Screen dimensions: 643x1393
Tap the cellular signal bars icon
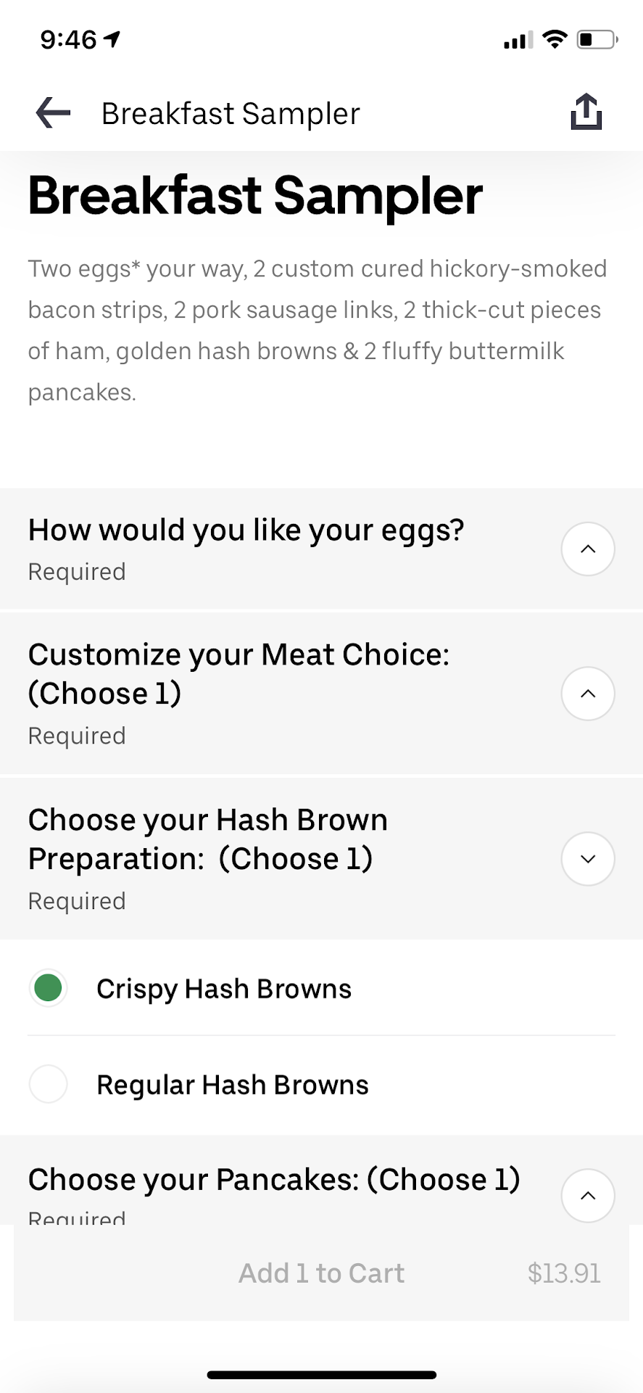pyautogui.click(x=518, y=41)
